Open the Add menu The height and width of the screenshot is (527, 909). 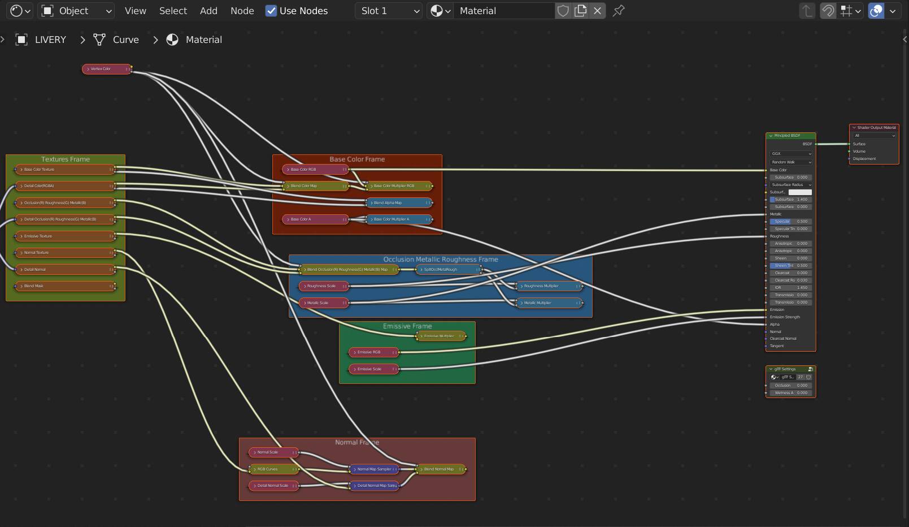(x=208, y=11)
